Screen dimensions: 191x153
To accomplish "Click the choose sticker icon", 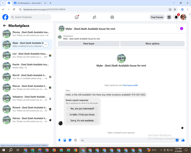I will (x=70, y=140).
